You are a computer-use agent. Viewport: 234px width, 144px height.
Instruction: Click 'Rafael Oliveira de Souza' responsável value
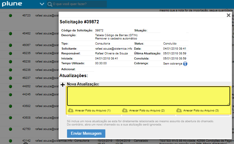111,53
